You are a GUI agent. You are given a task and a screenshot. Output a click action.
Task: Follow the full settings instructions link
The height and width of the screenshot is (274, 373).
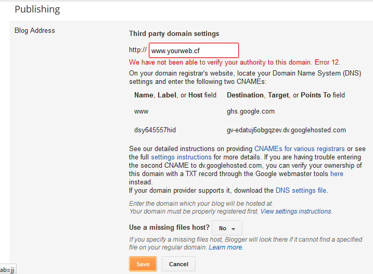click(x=181, y=157)
